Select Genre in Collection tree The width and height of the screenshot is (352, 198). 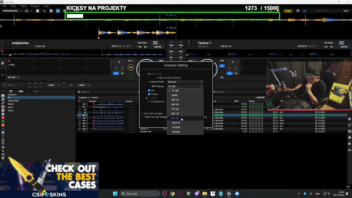[11, 104]
